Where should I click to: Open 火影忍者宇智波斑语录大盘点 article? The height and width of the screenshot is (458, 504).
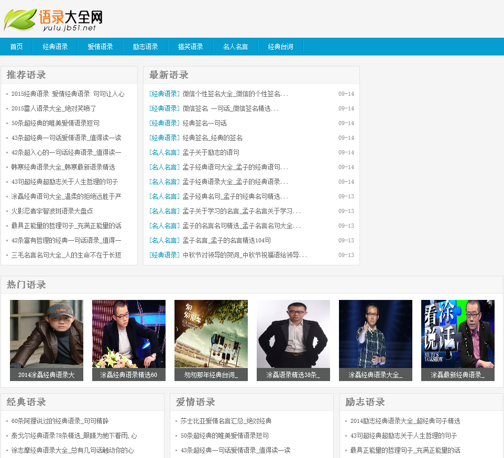pos(52,211)
